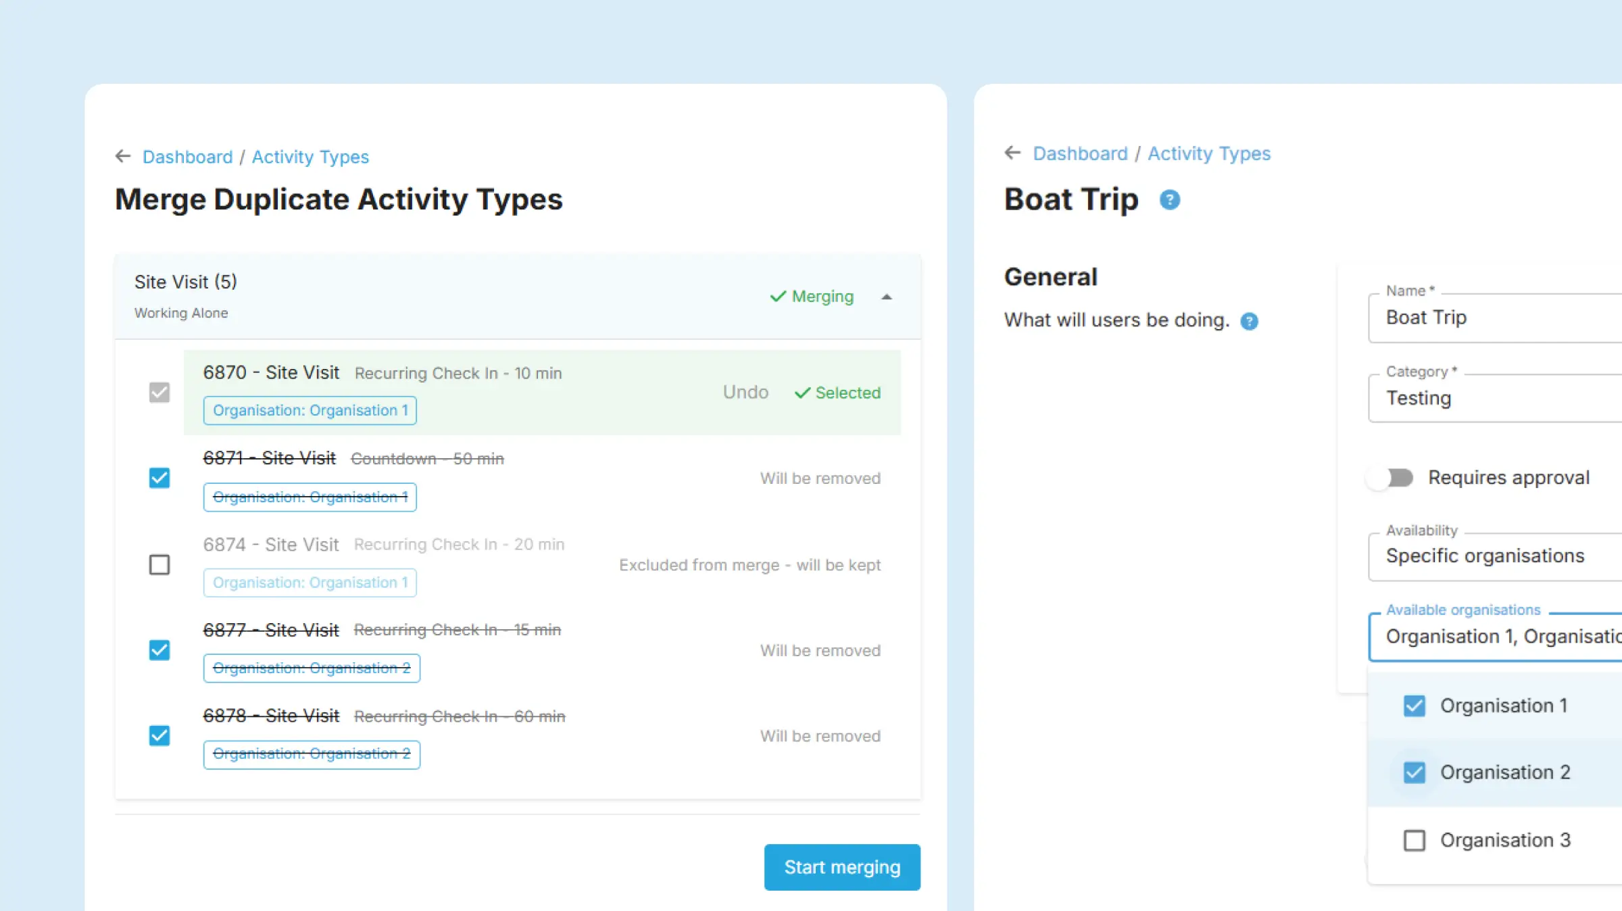Open Dashboard link in left breadcrumb
Image resolution: width=1622 pixels, height=911 pixels.
(x=187, y=157)
